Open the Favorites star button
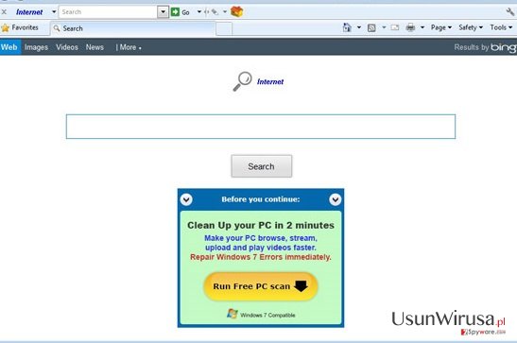Viewport: 517px width, 343px height. point(20,27)
